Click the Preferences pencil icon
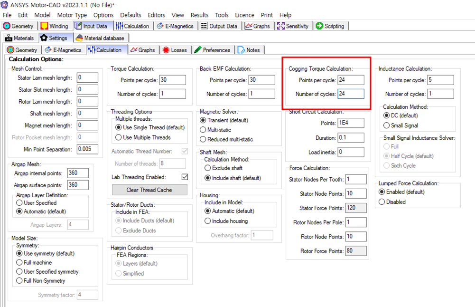The height and width of the screenshot is (307, 475). coord(198,50)
